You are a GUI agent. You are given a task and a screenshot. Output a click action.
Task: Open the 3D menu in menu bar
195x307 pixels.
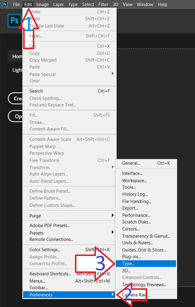[116, 4]
